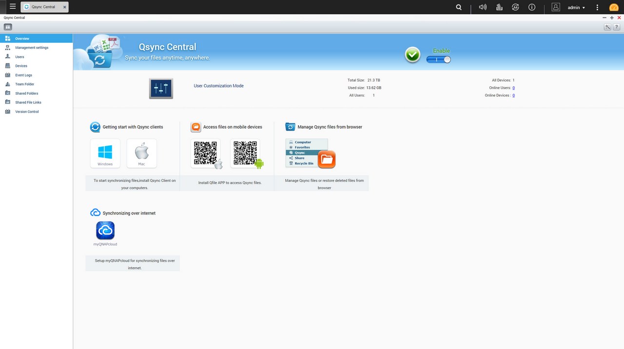The image size is (624, 349).
Task: Open Team Folder in the sidebar
Action: [x=37, y=84]
